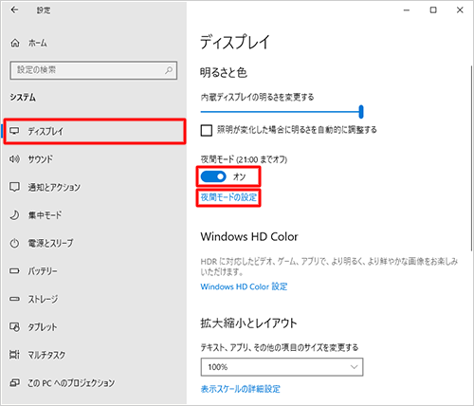Focus the 設定の検索 search box
The image size is (474, 406).
coord(94,70)
